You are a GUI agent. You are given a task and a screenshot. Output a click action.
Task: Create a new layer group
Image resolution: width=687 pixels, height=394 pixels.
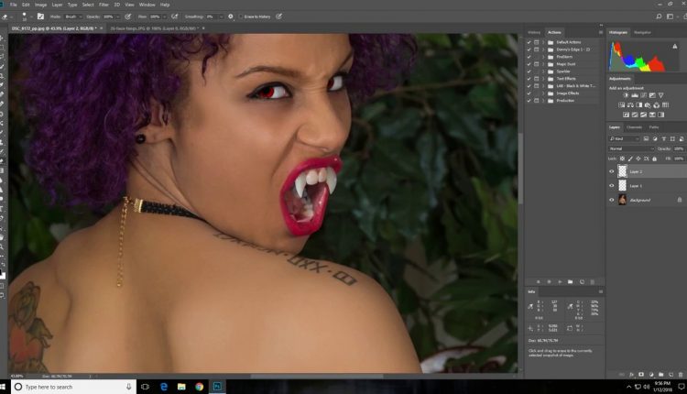[x=660, y=375]
